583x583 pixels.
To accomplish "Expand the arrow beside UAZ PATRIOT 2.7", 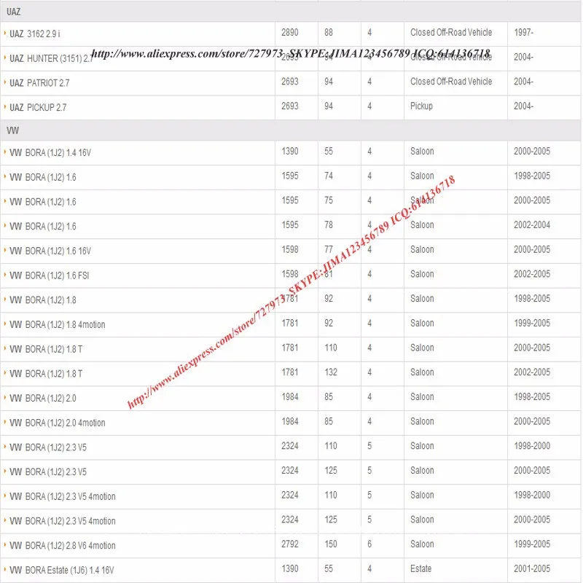I will click(x=5, y=82).
